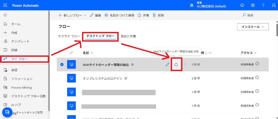Click edit pencil on Webサイトのヘッダー情報の抽出 row
Viewport: 278px width, 119px height.
(167, 65)
